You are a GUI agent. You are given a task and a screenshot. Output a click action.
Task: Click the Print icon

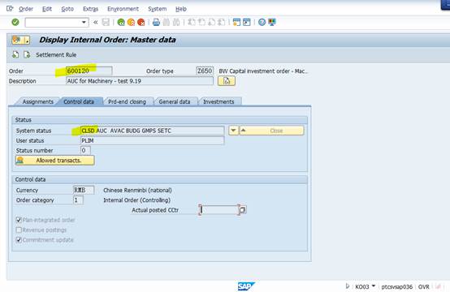click(156, 22)
